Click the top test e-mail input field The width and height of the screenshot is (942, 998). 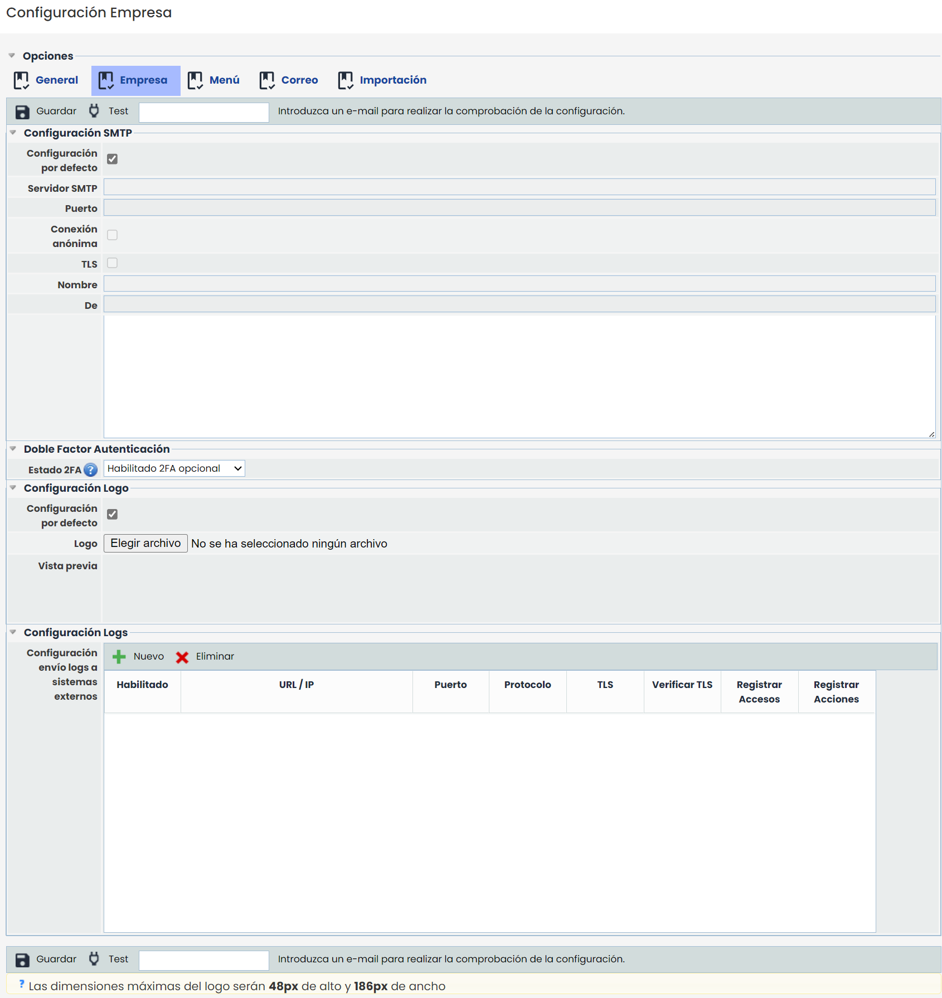[203, 112]
